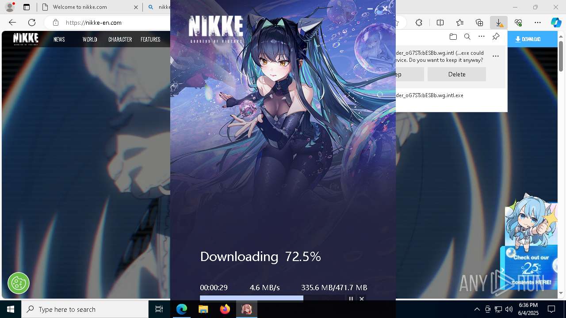Image resolution: width=566 pixels, height=318 pixels.
Task: Open Edge profile avatar
Action: (x=9, y=7)
